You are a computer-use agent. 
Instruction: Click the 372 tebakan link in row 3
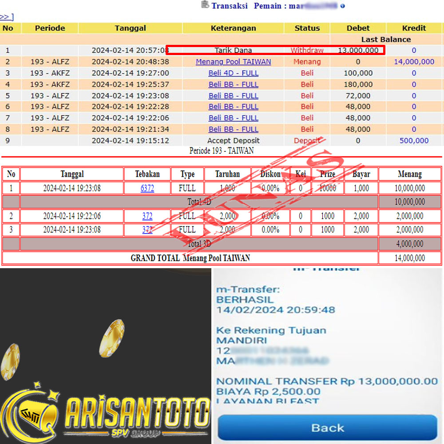pyautogui.click(x=147, y=230)
